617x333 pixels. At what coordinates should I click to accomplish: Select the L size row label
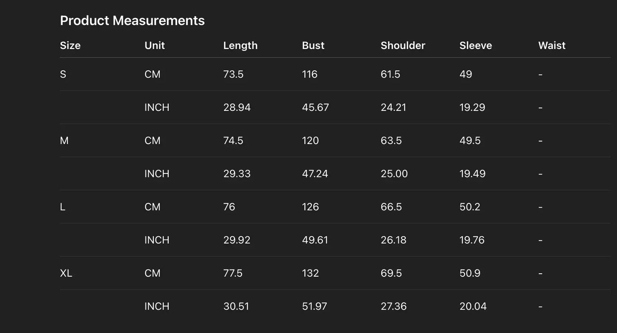63,207
